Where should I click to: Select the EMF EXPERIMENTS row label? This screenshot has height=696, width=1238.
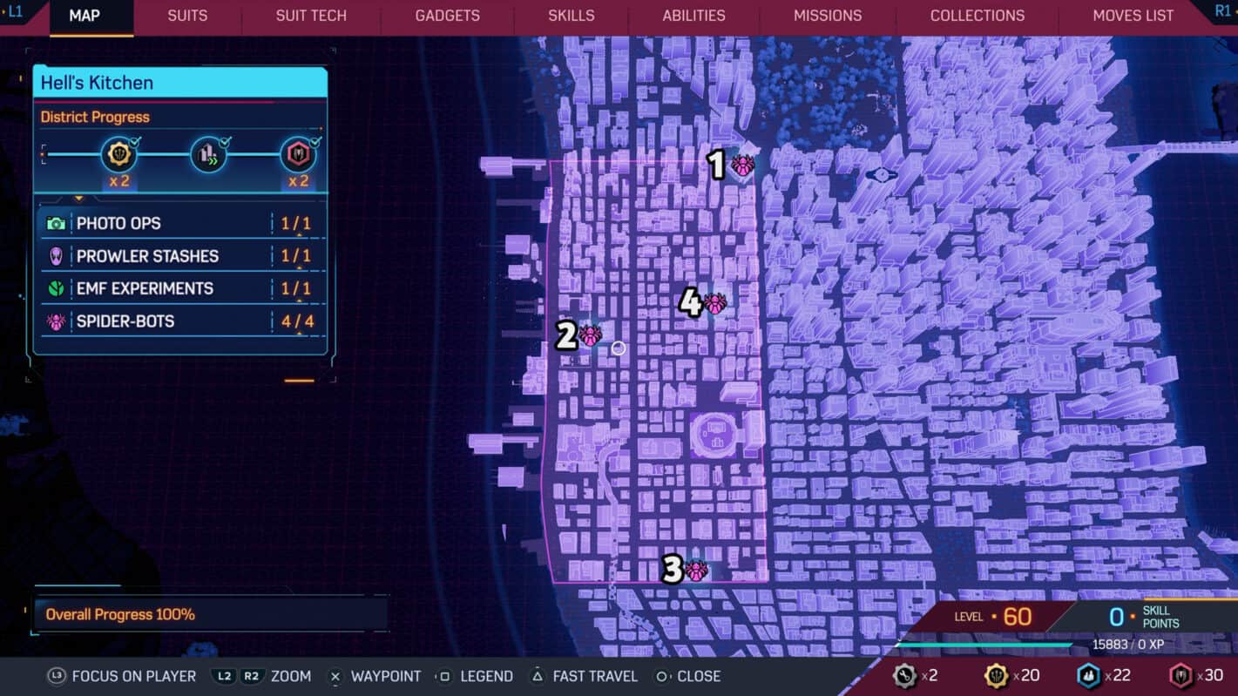click(145, 288)
